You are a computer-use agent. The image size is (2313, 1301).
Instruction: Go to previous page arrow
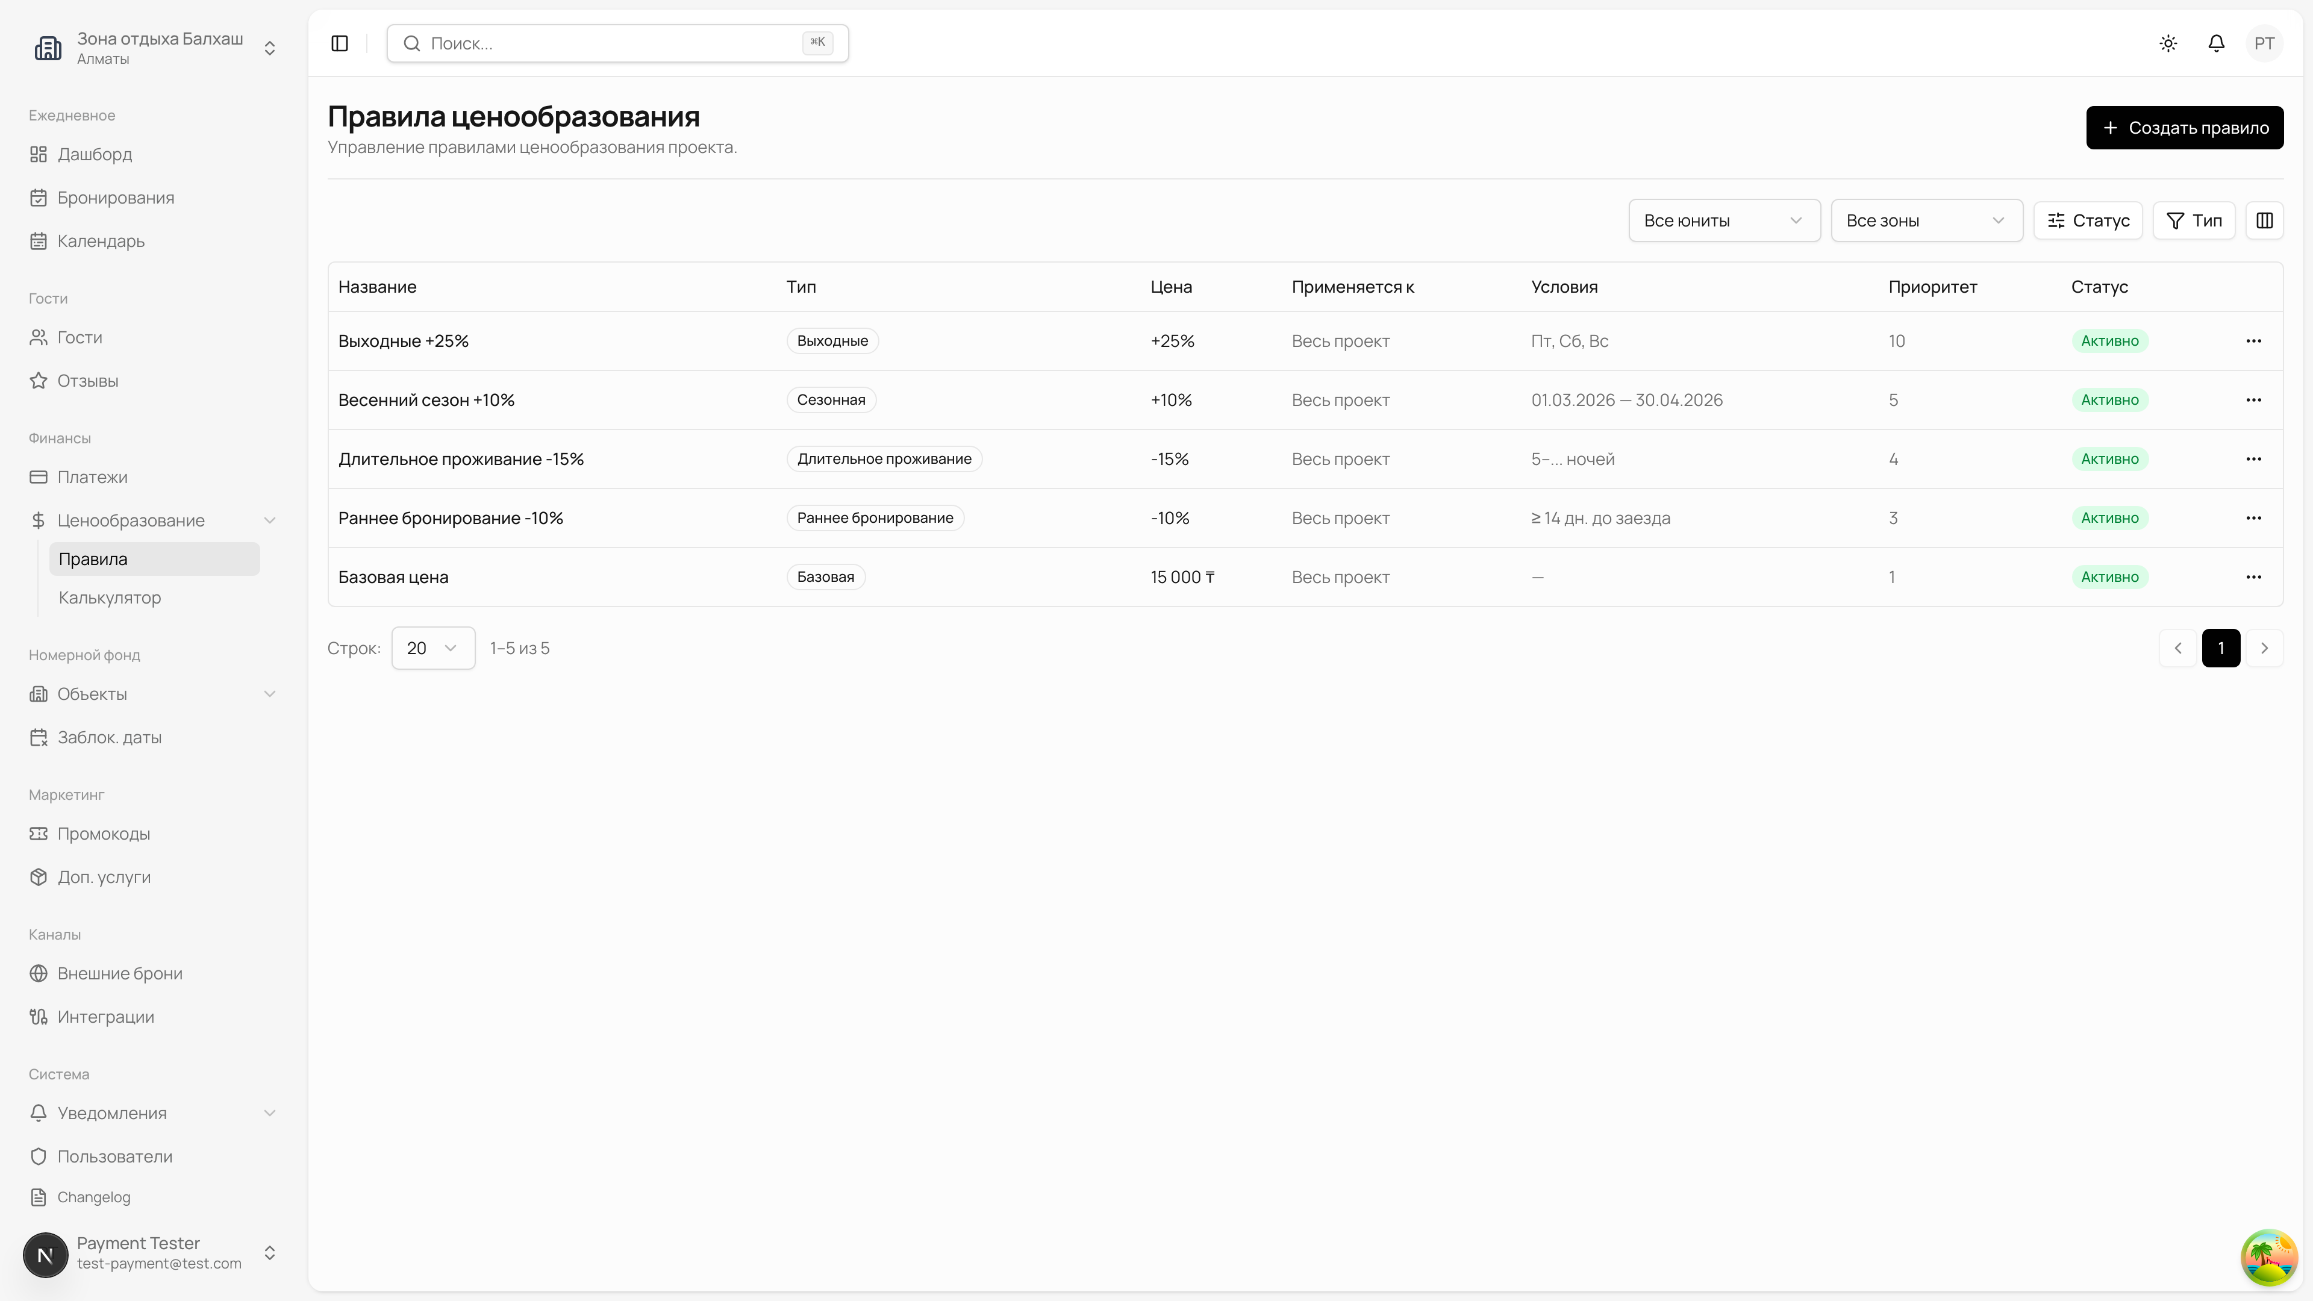pos(2177,648)
